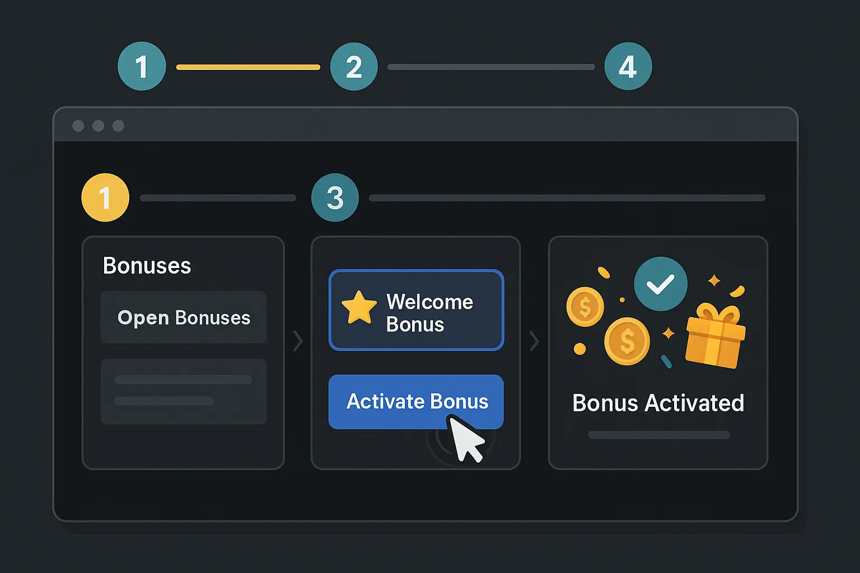Viewport: 860px width, 573px height.
Task: Click the teal step 4 circle
Action: (628, 67)
